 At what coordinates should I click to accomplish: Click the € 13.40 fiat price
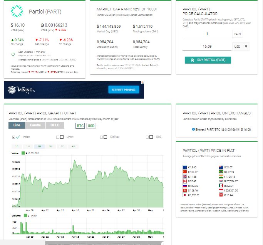pos(192,167)
